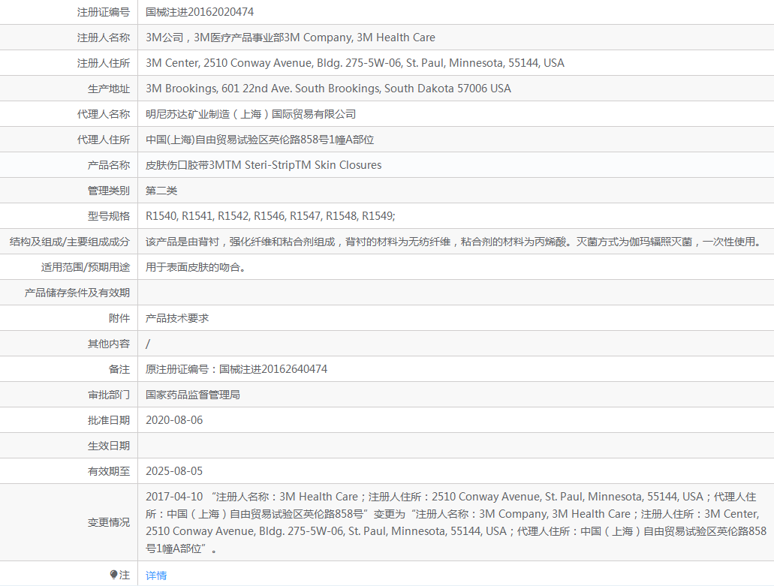Click the 代理人名称 label
The width and height of the screenshot is (774, 586).
[103, 114]
